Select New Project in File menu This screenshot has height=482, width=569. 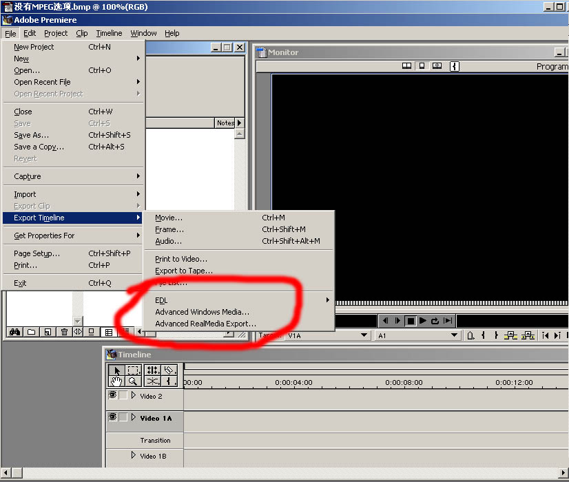click(x=73, y=47)
